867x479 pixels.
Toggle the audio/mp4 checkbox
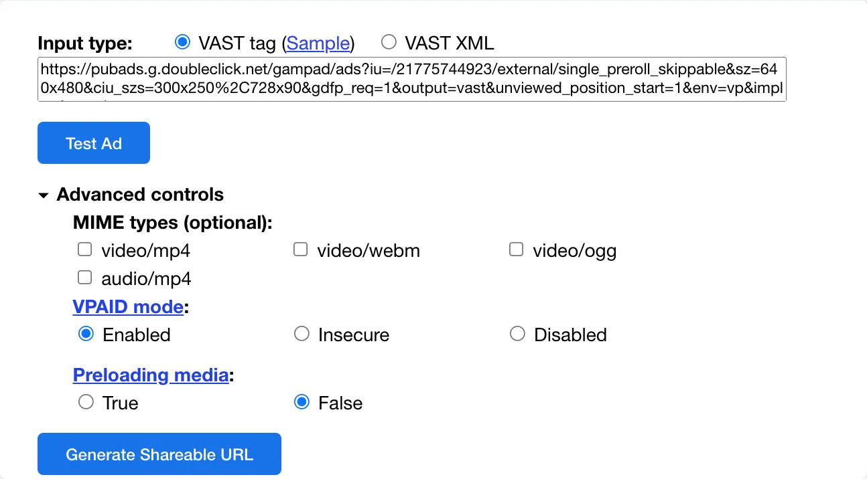point(84,277)
